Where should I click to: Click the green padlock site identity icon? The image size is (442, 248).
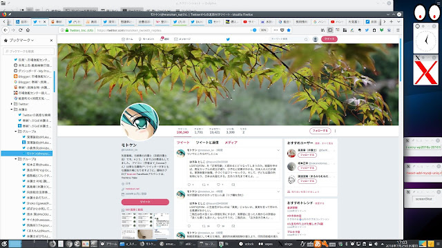[x=67, y=30]
